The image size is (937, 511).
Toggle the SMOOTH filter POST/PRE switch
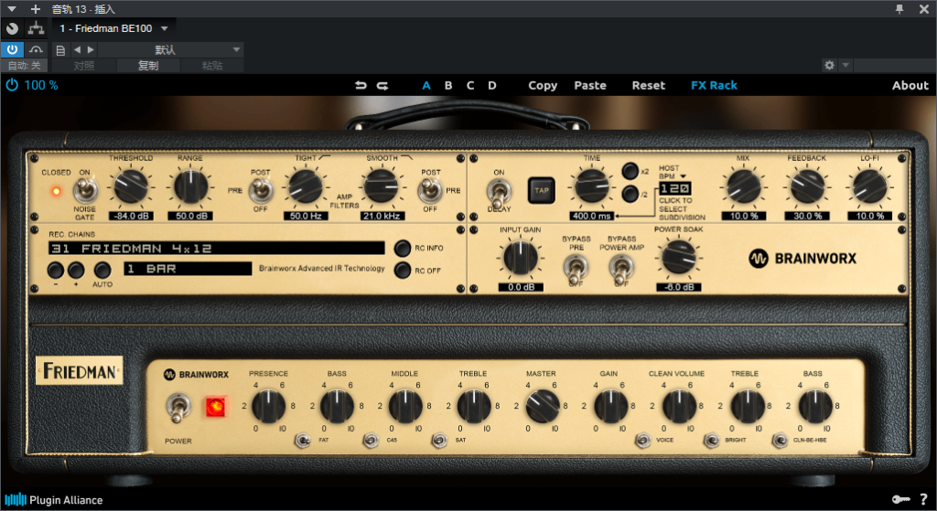[x=429, y=190]
